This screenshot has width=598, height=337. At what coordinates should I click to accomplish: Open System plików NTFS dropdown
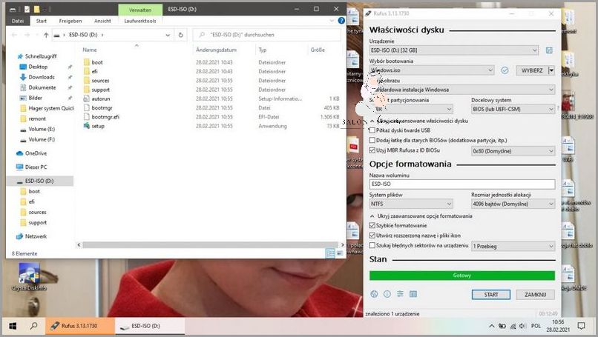411,204
